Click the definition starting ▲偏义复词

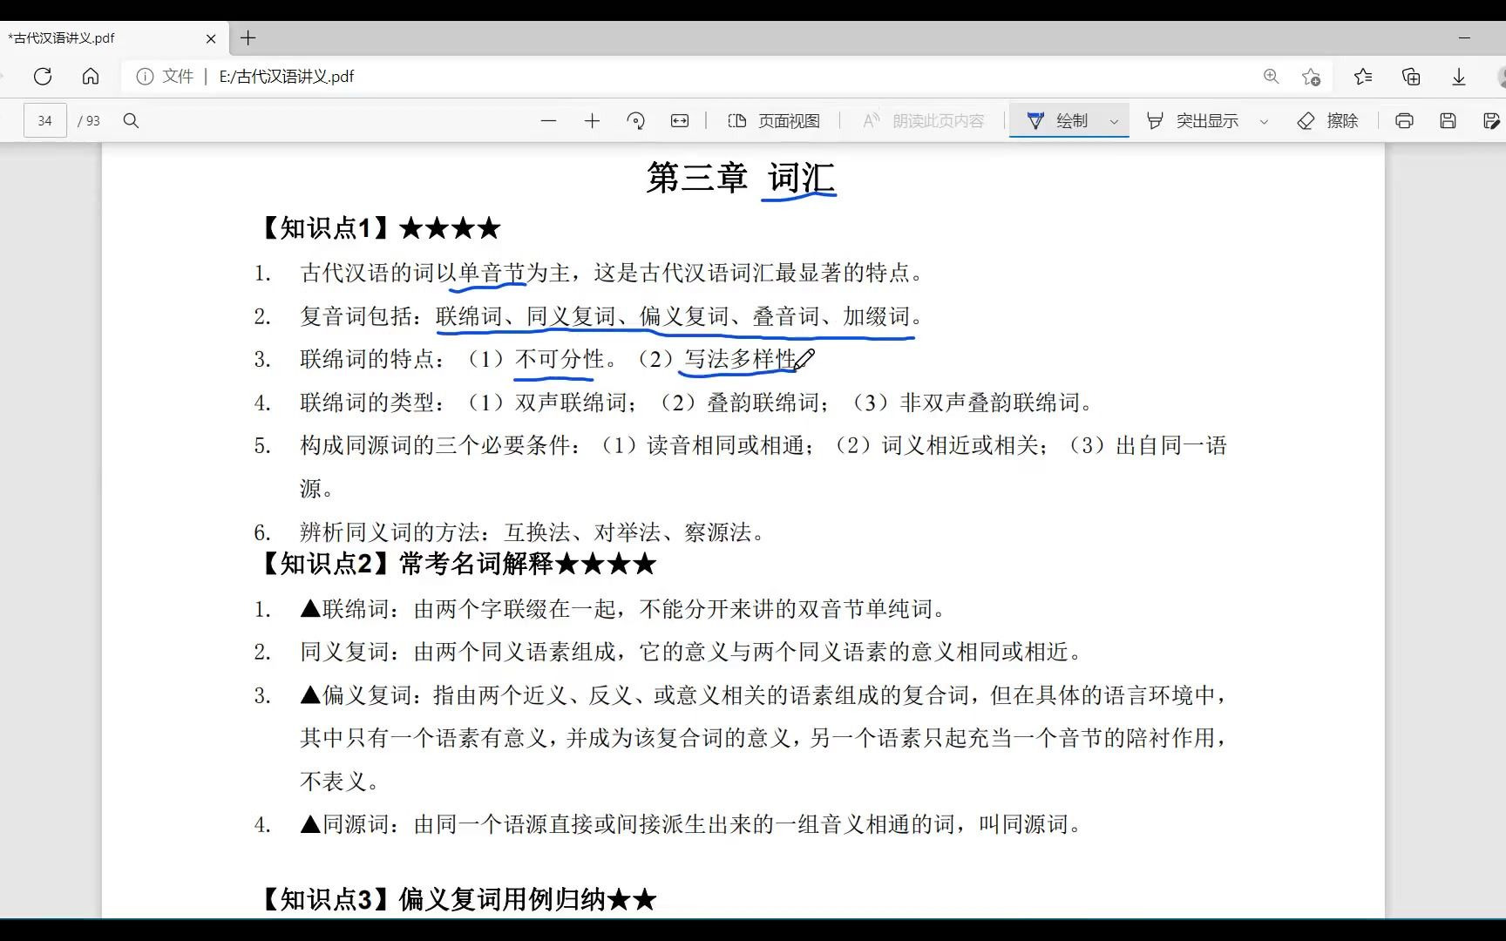tap(764, 738)
